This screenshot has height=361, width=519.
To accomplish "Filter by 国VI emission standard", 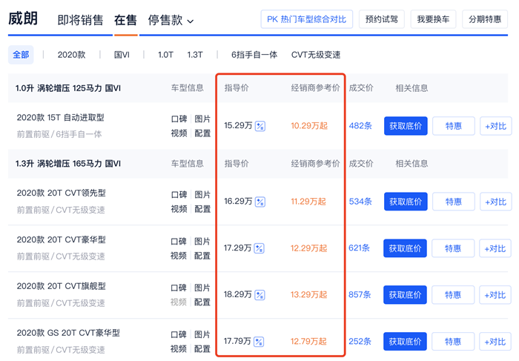I will coord(122,55).
